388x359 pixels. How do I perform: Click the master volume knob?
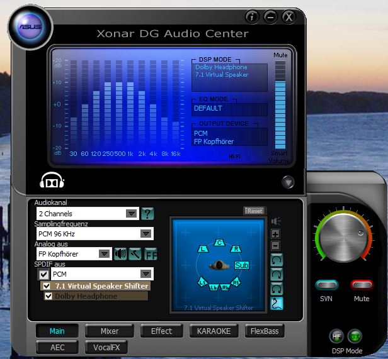343,238
